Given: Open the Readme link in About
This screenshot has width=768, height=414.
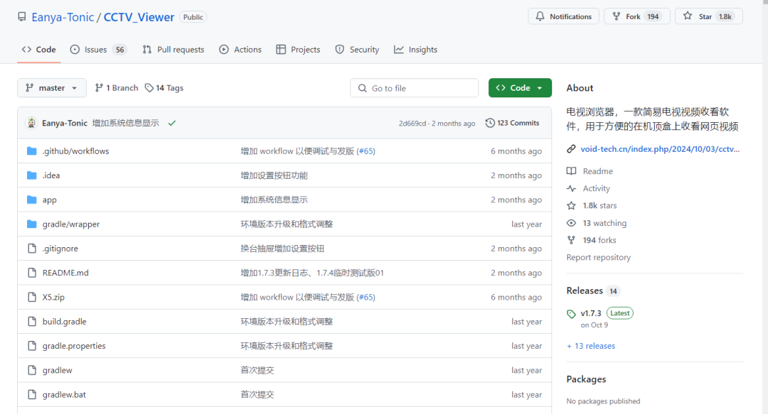Looking at the screenshot, I should (x=597, y=171).
